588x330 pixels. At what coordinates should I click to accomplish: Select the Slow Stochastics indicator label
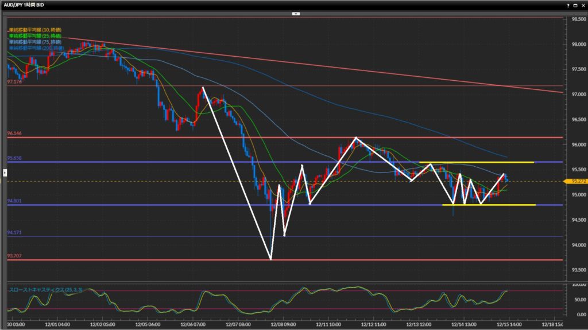pos(45,290)
